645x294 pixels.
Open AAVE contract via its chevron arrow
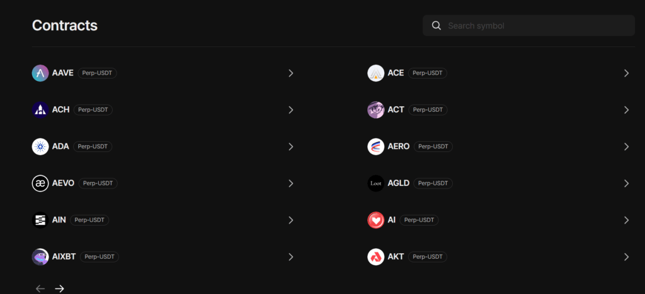click(x=290, y=73)
